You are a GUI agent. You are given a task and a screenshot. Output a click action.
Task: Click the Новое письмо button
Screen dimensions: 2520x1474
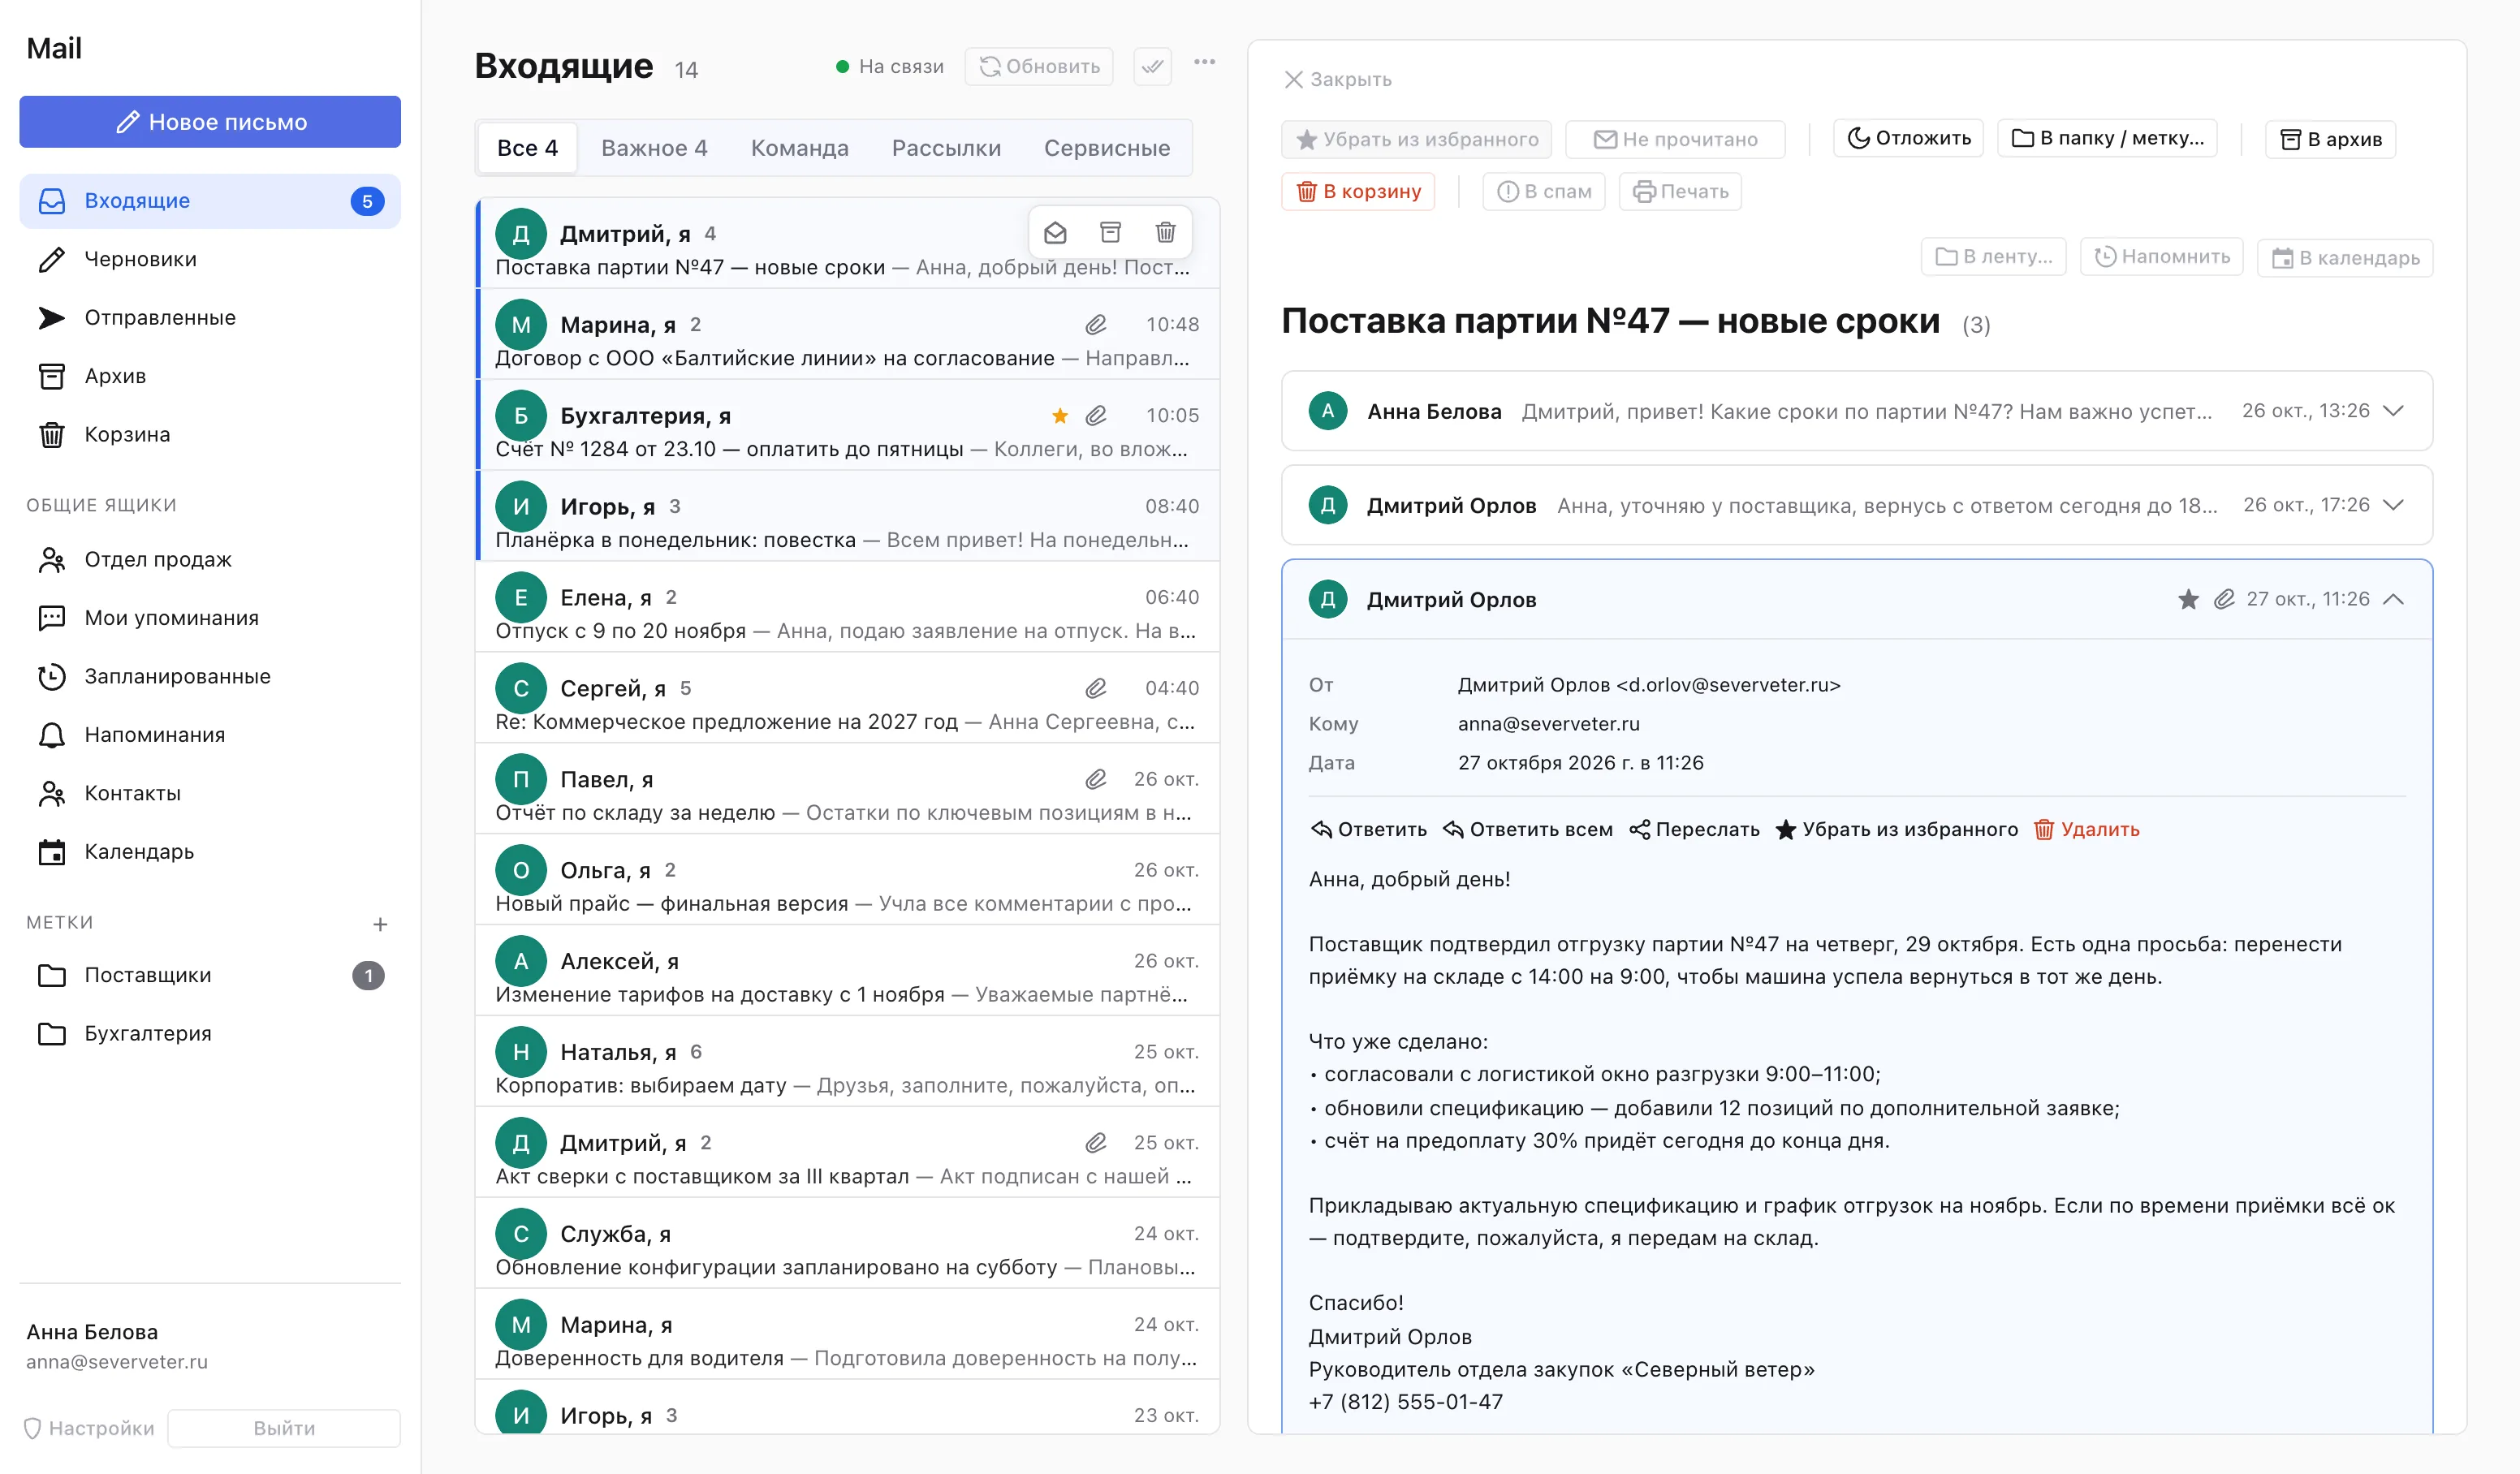[210, 122]
